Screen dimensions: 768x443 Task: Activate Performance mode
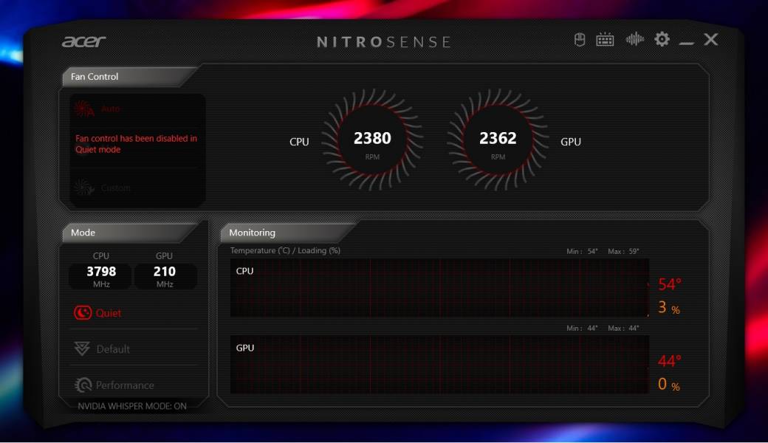click(114, 385)
